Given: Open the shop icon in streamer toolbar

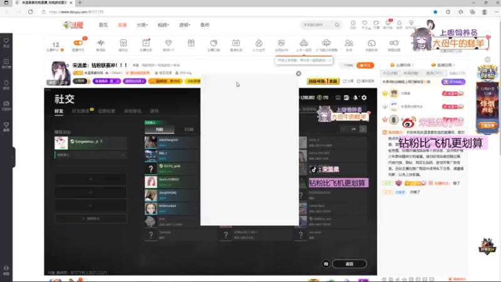Looking at the screenshot, I should click(x=123, y=43).
